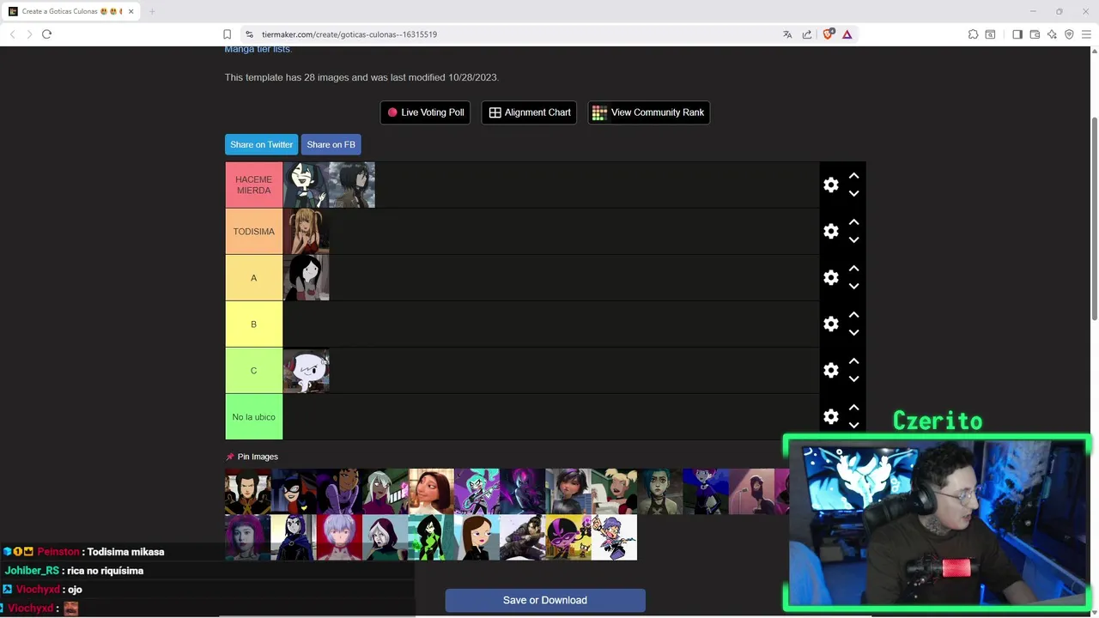
Task: Open the browser extensions puzzle icon
Action: pyautogui.click(x=973, y=34)
